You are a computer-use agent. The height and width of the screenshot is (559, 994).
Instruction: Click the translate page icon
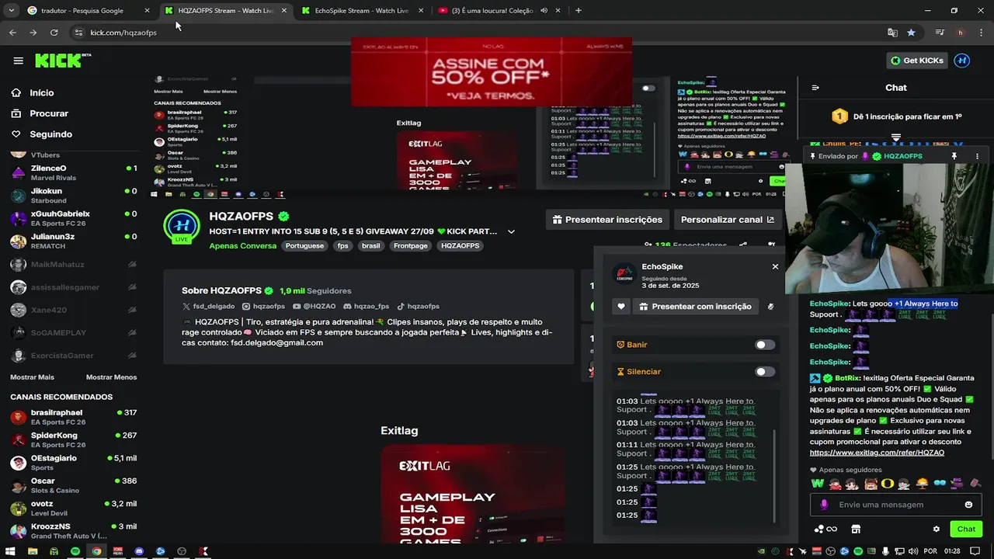pyautogui.click(x=892, y=33)
